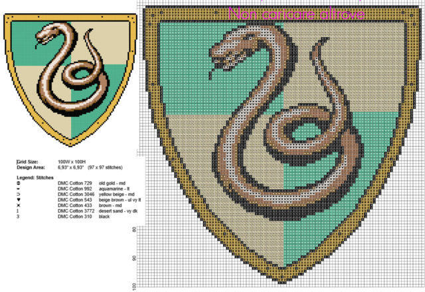Select the old gold 729 legend symbol
The height and width of the screenshot is (292, 425).
click(19, 183)
